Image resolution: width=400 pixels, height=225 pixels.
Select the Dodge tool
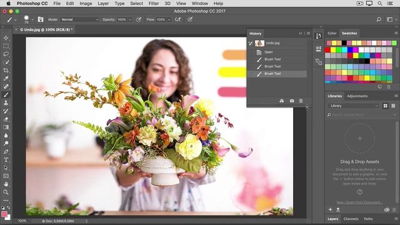pyautogui.click(x=6, y=143)
